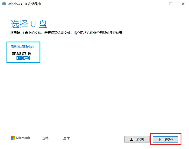The height and width of the screenshot is (149, 189).
Task: Refresh drives via 刷新驱动器列表 link
Action: [x=22, y=46]
